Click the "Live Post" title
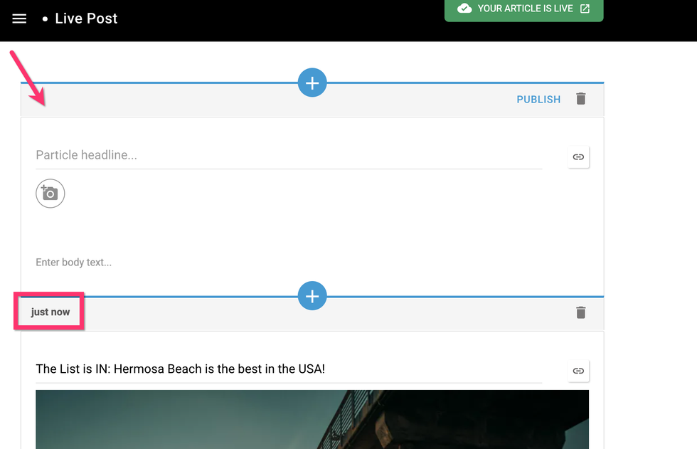This screenshot has width=697, height=449. 86,19
